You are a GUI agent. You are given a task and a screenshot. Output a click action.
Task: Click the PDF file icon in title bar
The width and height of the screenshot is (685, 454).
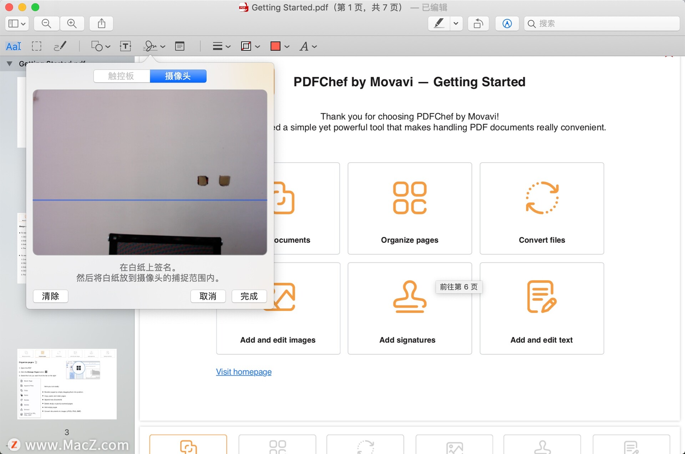pyautogui.click(x=244, y=7)
